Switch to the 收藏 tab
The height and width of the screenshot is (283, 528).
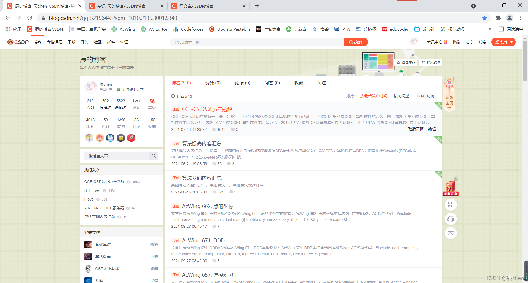(299, 83)
